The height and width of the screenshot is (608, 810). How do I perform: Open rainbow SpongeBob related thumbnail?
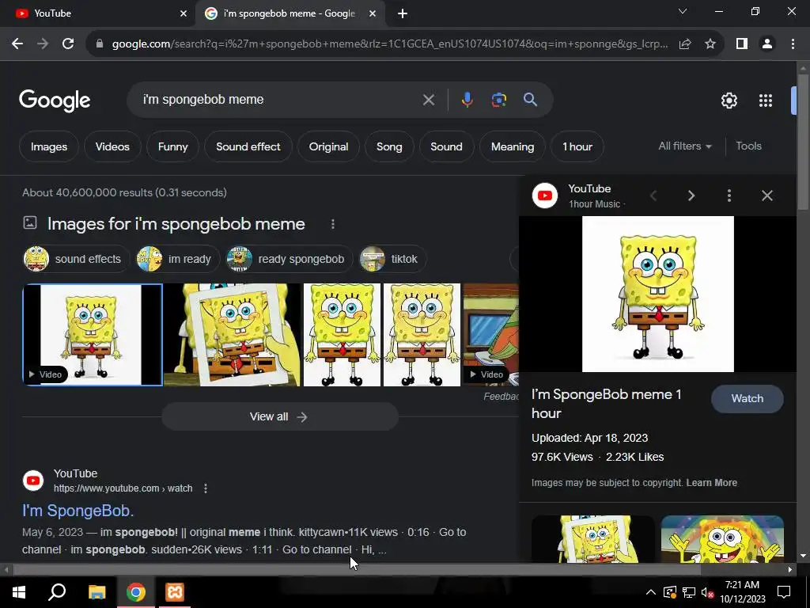(722, 538)
